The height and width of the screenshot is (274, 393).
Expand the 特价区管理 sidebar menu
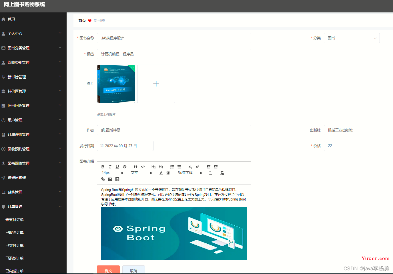click(x=33, y=91)
